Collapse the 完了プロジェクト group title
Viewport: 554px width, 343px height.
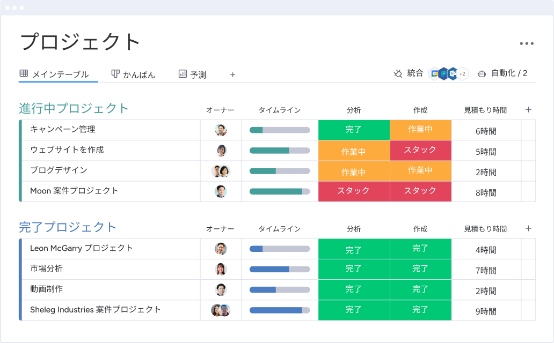pos(68,227)
